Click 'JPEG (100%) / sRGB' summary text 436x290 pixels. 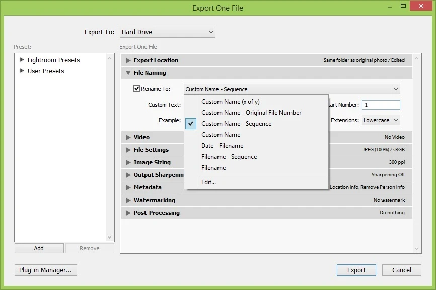(x=384, y=150)
